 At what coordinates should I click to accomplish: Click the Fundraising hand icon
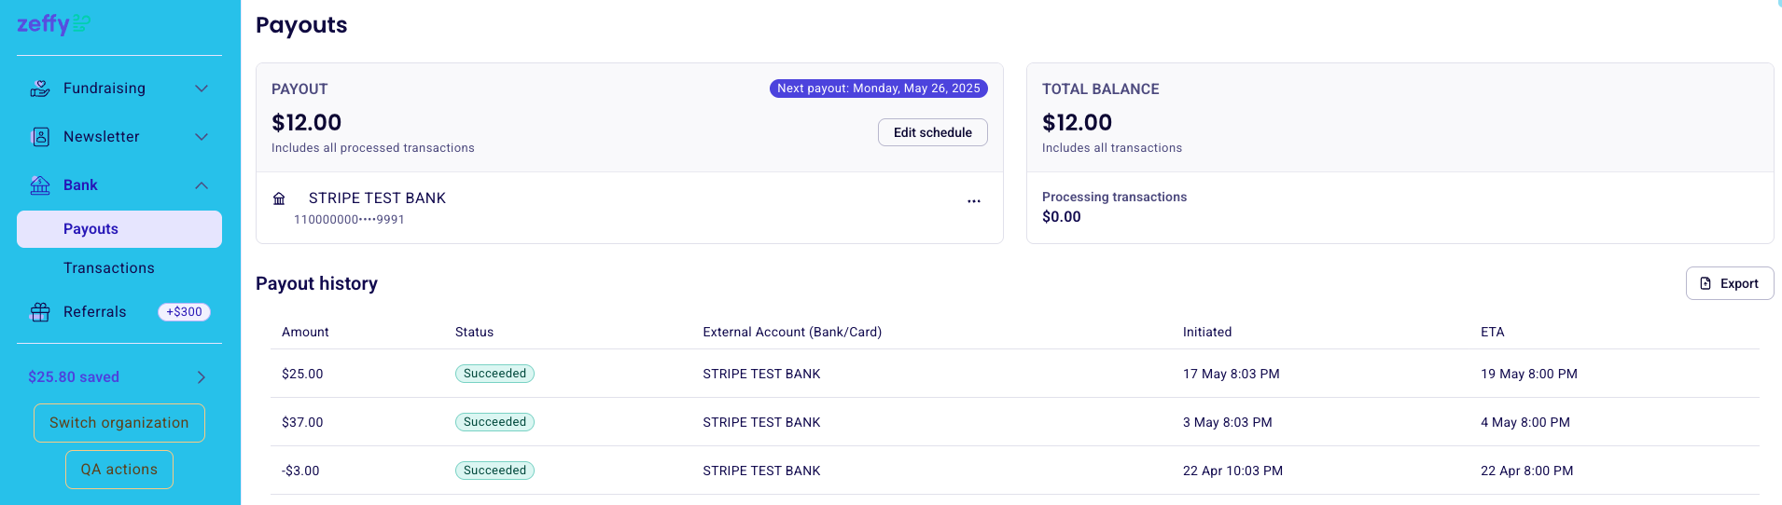pyautogui.click(x=40, y=89)
